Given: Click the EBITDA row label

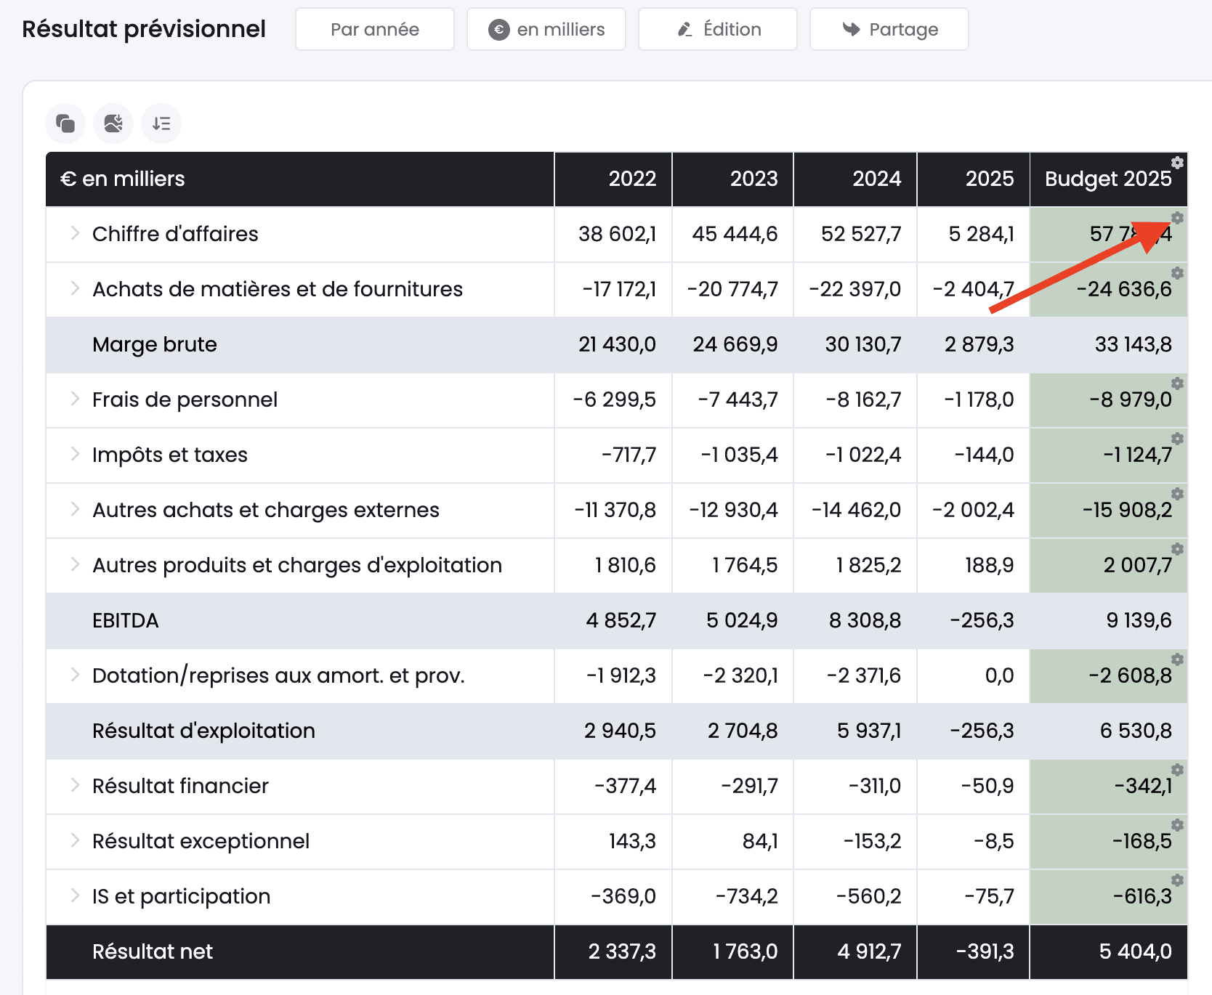Looking at the screenshot, I should pos(125,620).
